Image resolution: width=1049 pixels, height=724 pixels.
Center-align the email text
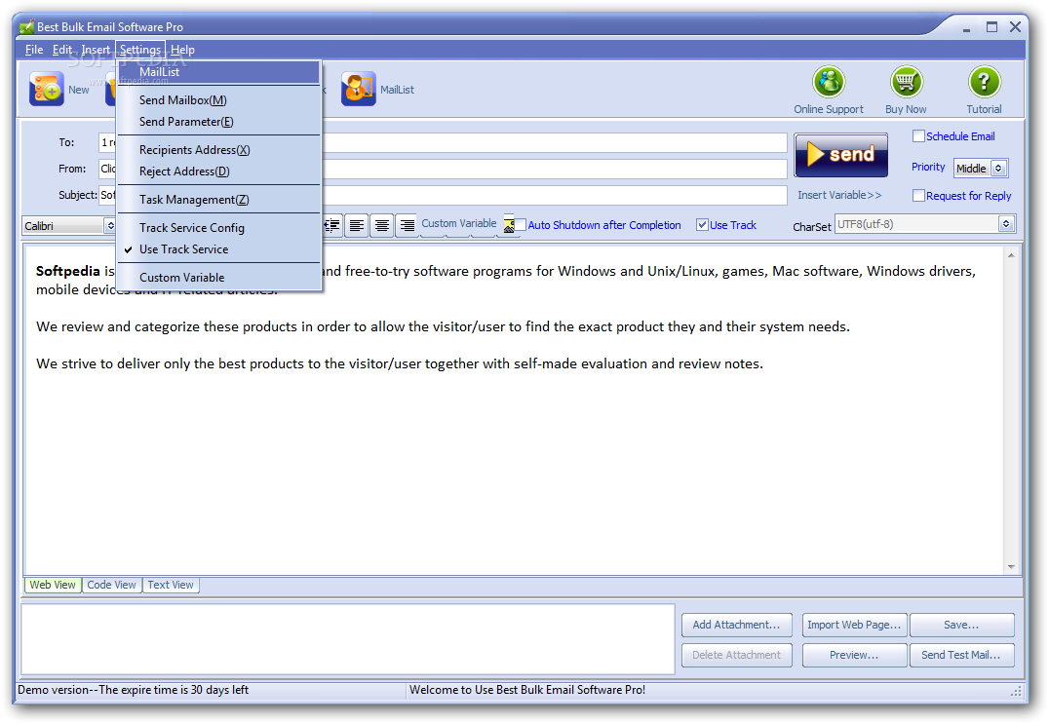coord(382,225)
